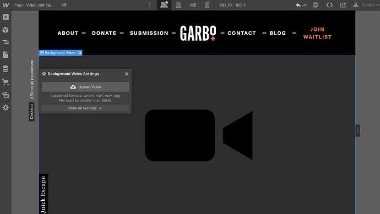The width and height of the screenshot is (380, 214).
Task: Open the Assets panel
Action: pos(6,95)
